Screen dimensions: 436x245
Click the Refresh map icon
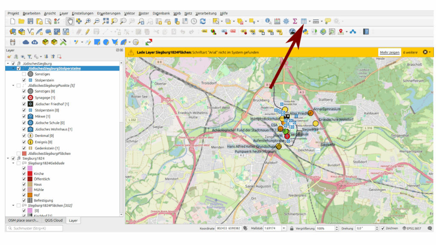(x=203, y=21)
